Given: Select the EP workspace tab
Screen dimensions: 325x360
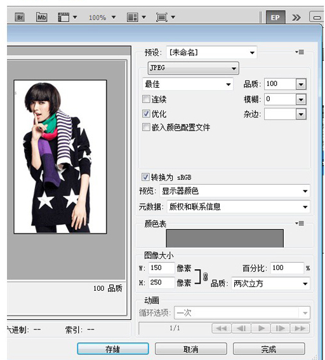Looking at the screenshot, I should (x=275, y=17).
